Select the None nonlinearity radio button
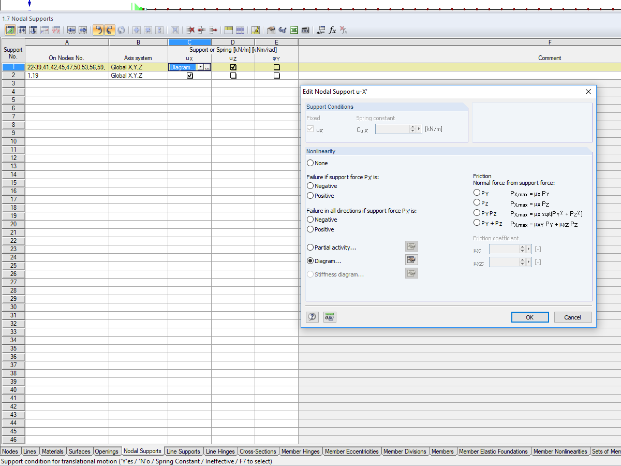Image resolution: width=621 pixels, height=466 pixels. pyautogui.click(x=311, y=163)
